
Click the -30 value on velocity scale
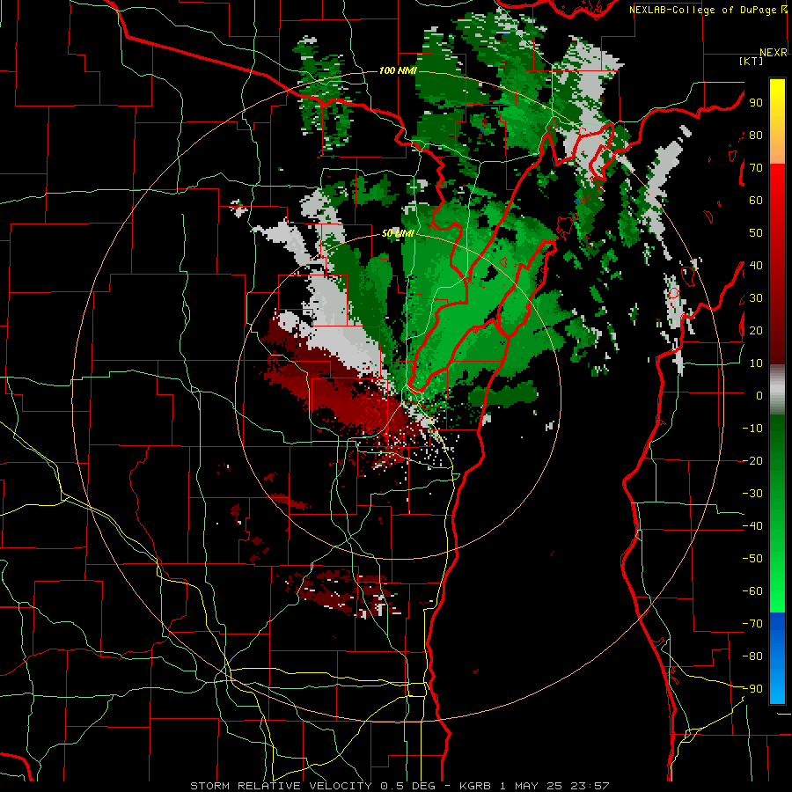[x=752, y=494]
